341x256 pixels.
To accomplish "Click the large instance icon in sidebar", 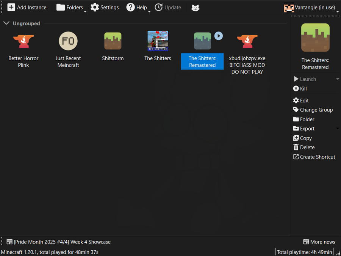I will tap(315, 38).
